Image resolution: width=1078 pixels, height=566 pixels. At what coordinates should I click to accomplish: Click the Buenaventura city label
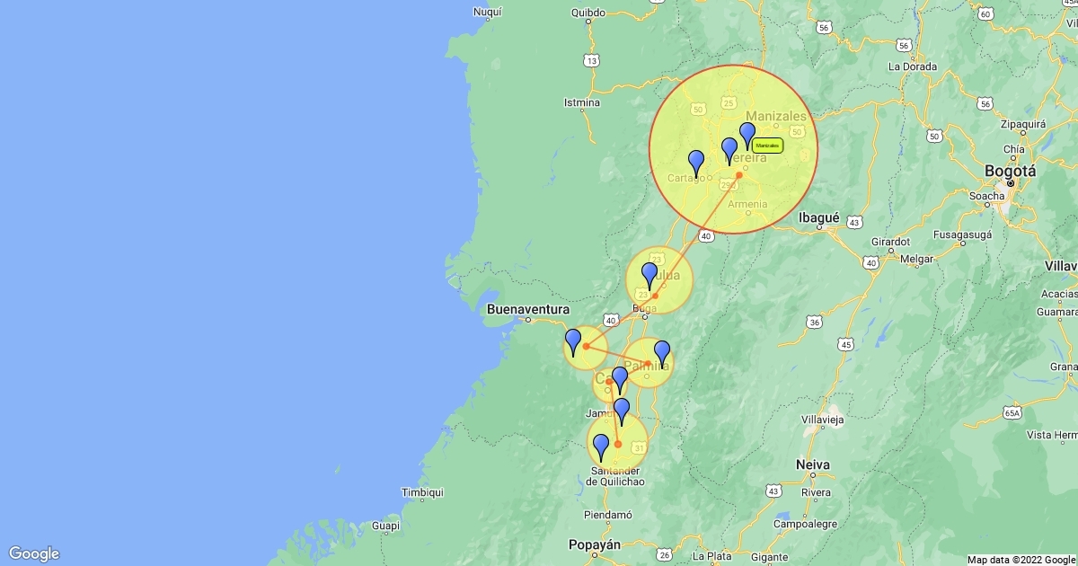click(529, 309)
